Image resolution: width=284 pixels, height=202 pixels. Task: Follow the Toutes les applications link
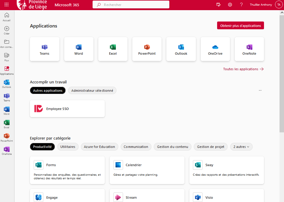[243, 69]
